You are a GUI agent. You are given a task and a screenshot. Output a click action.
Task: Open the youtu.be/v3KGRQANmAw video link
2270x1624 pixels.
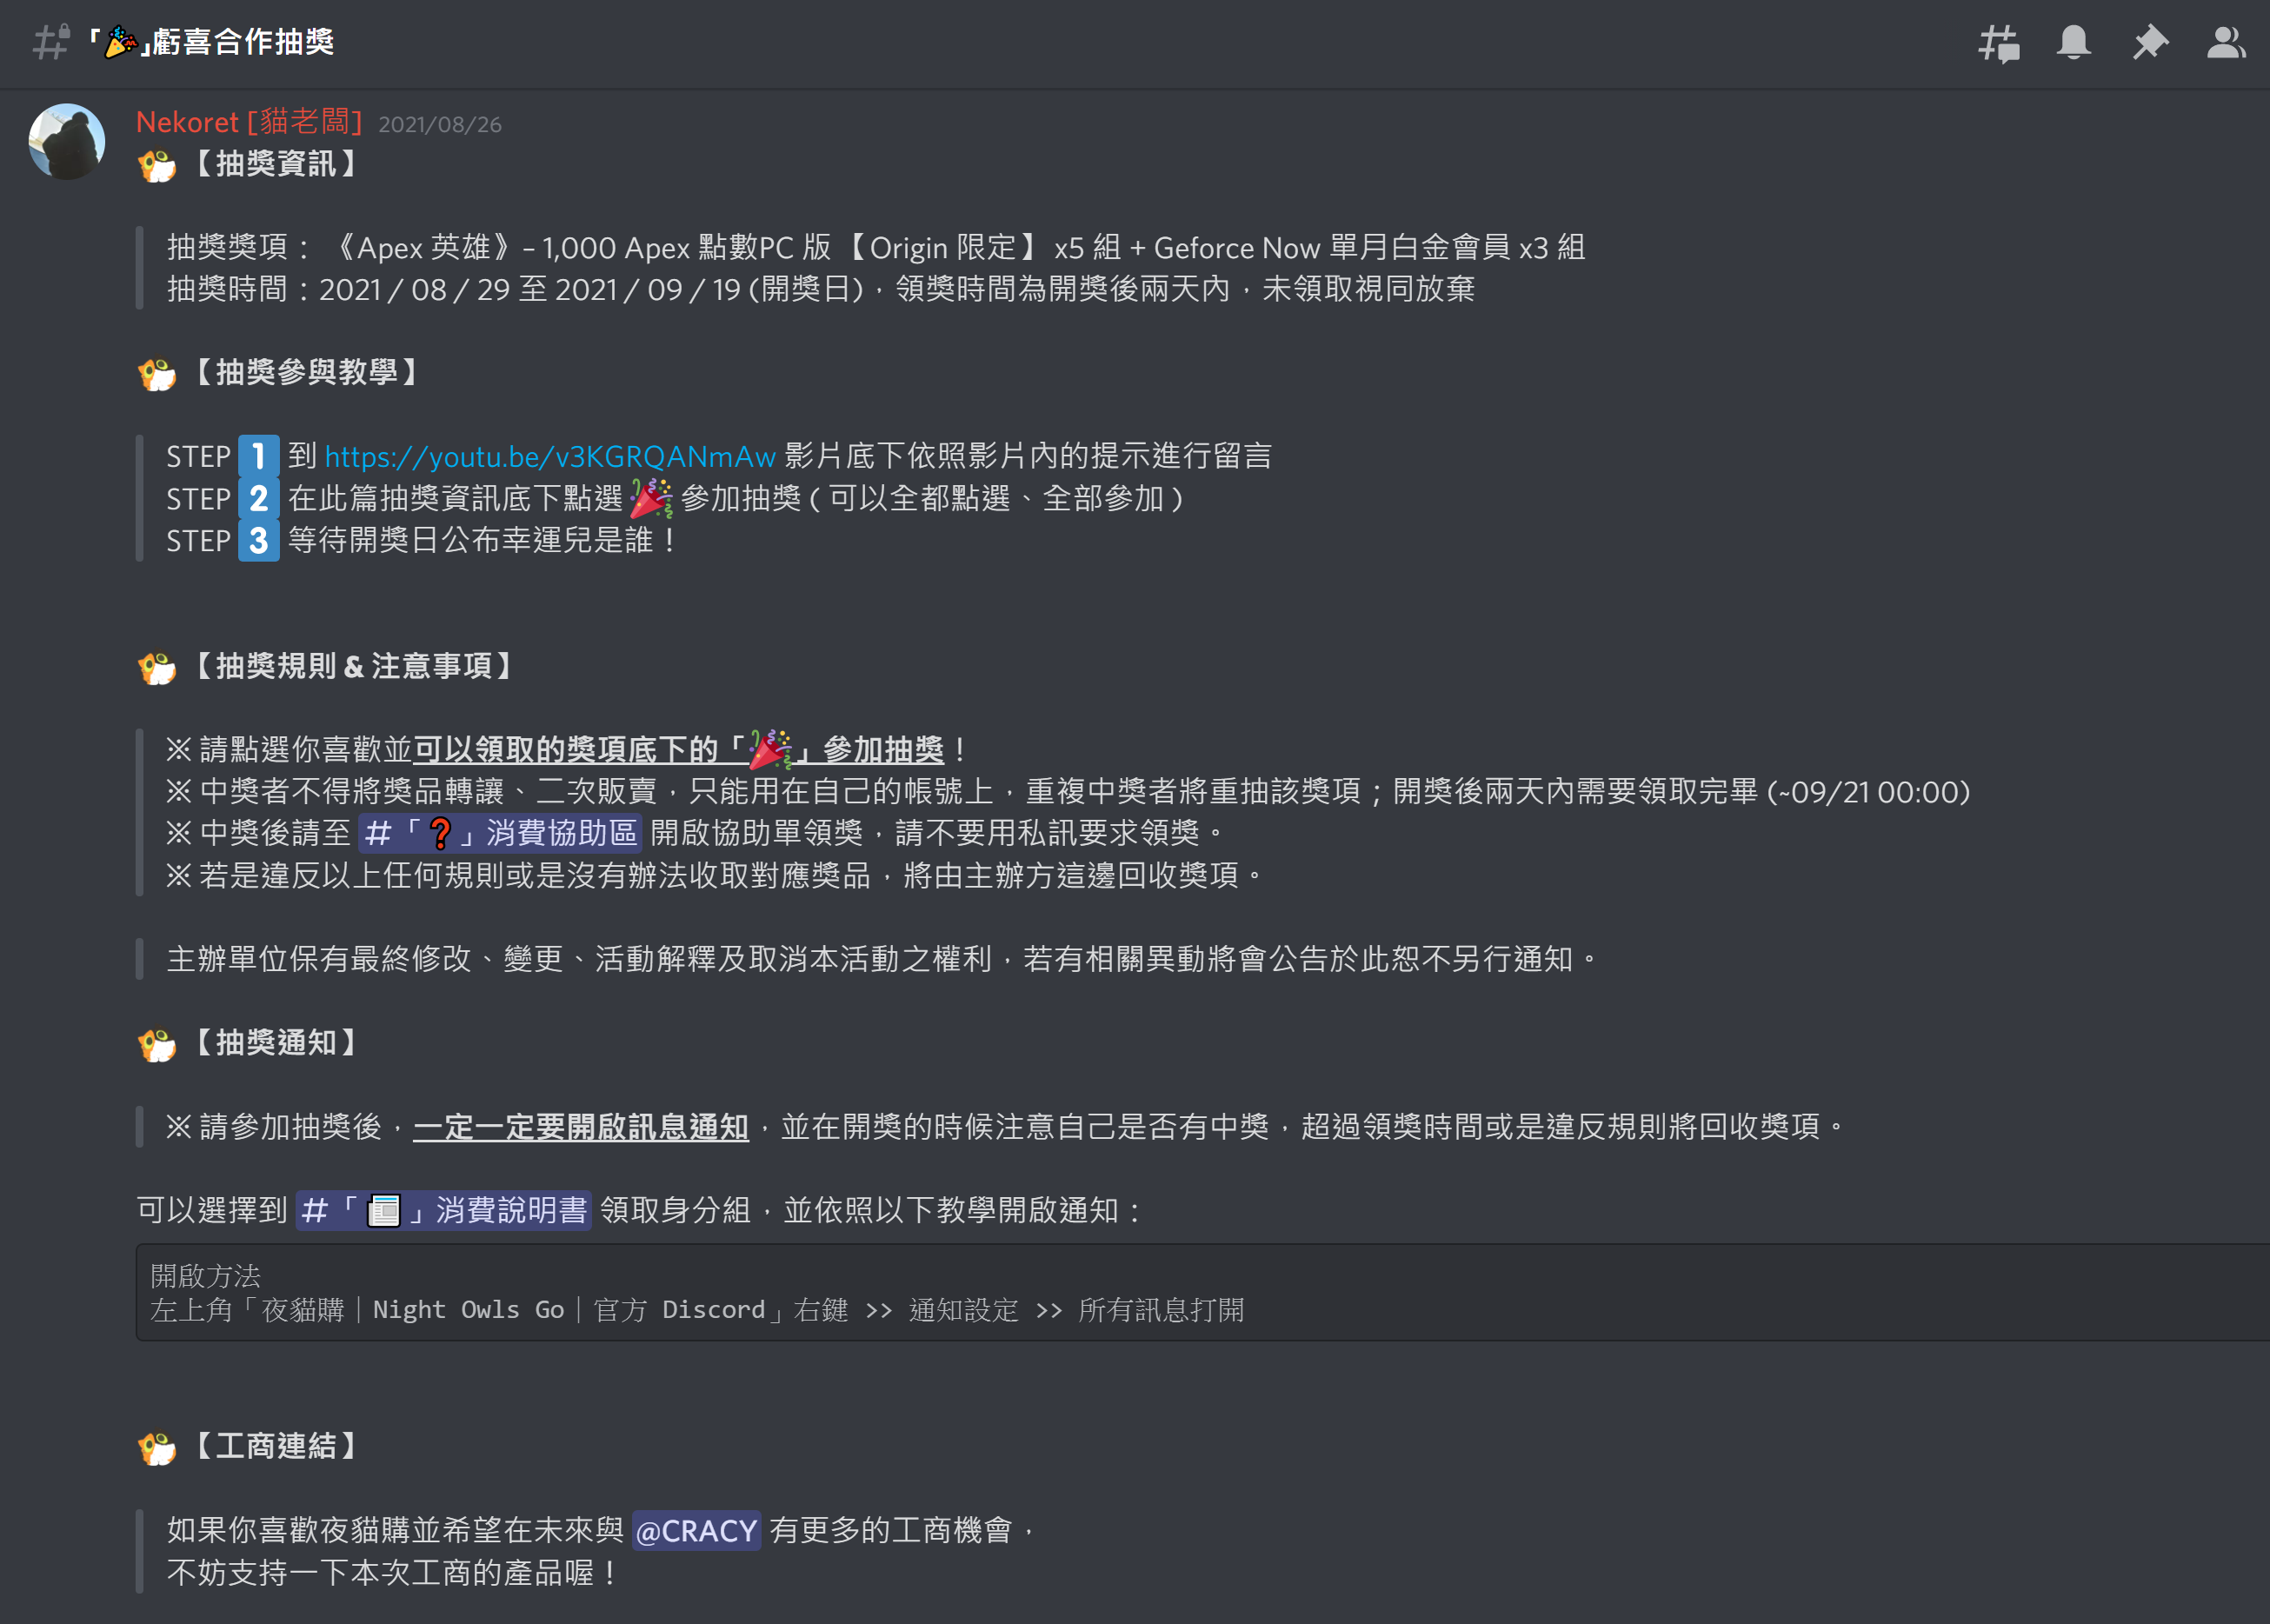click(x=550, y=456)
